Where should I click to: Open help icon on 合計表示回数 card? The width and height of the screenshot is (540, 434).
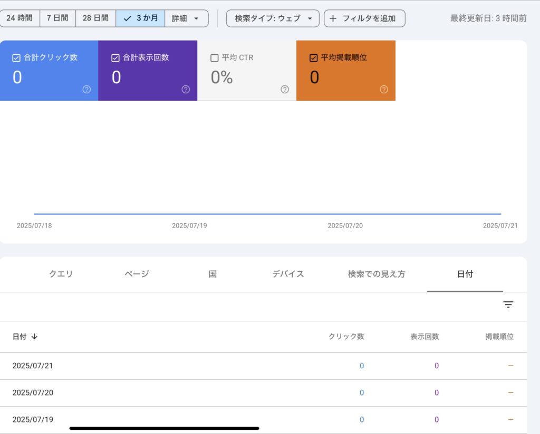(x=186, y=90)
